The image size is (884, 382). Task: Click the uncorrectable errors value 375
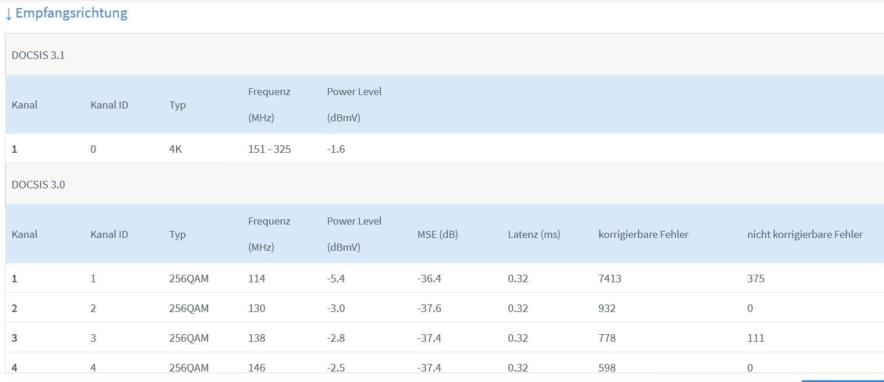click(756, 279)
